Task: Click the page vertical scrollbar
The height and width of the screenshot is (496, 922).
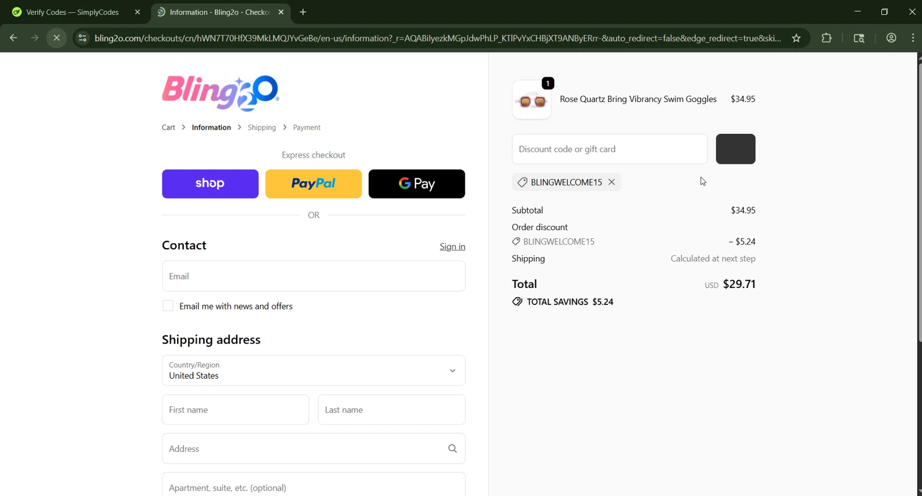Action: pyautogui.click(x=919, y=203)
